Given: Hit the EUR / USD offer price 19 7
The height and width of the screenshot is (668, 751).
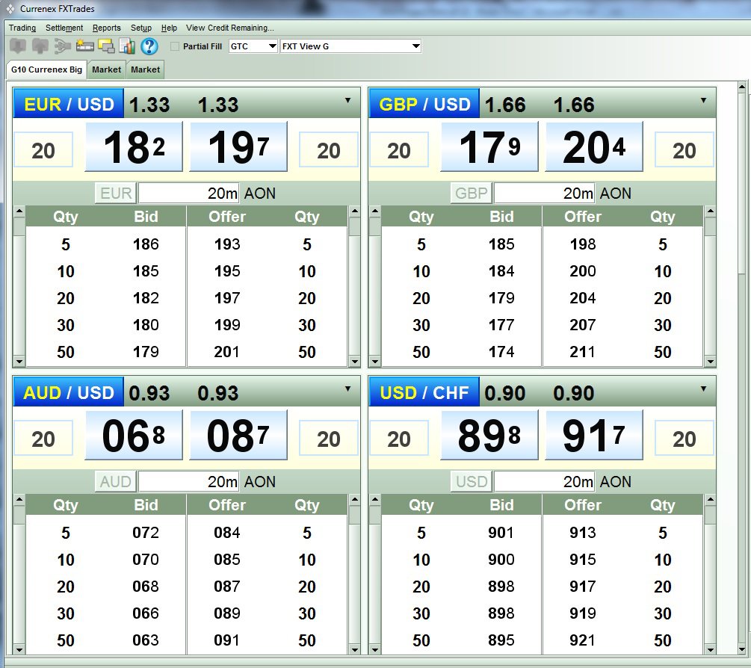Looking at the screenshot, I should point(238,146).
